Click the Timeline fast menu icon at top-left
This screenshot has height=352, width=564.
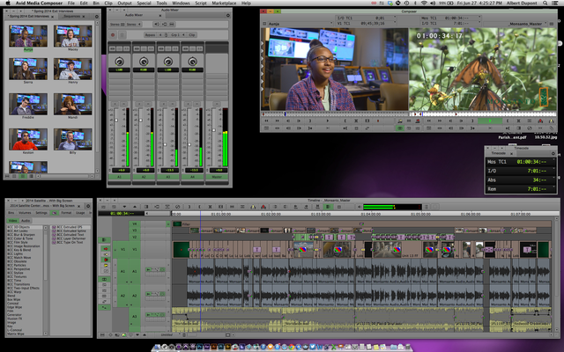(103, 207)
